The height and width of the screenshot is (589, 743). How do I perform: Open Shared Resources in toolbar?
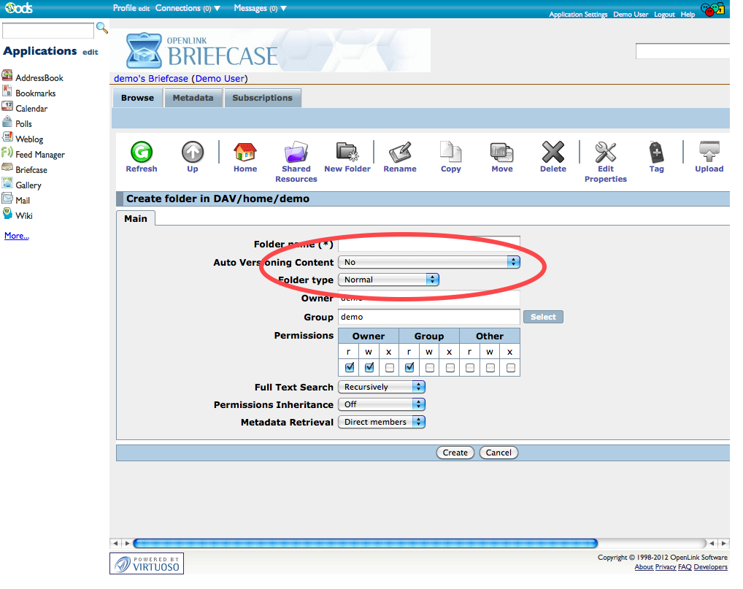click(296, 153)
